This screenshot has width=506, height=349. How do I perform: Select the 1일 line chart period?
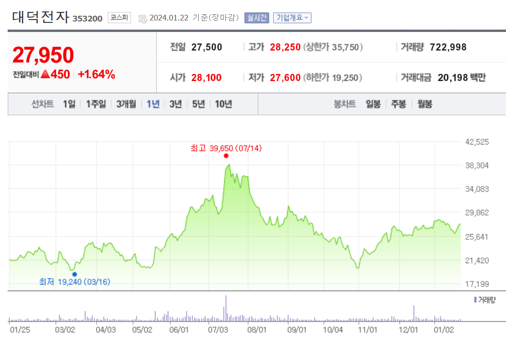pyautogui.click(x=69, y=104)
